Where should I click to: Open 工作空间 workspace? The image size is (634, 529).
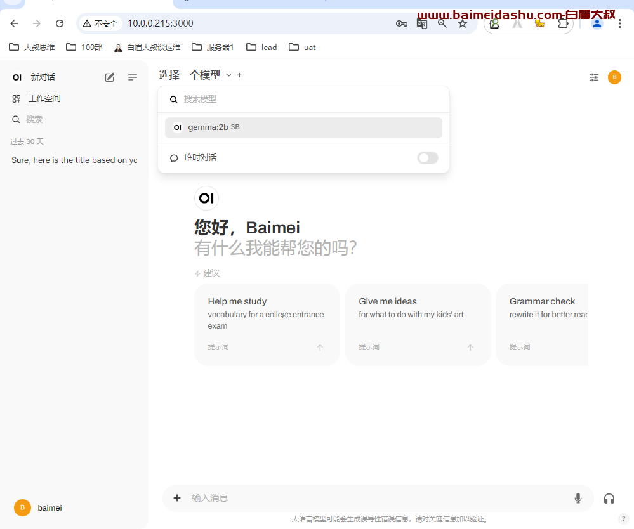(x=44, y=98)
